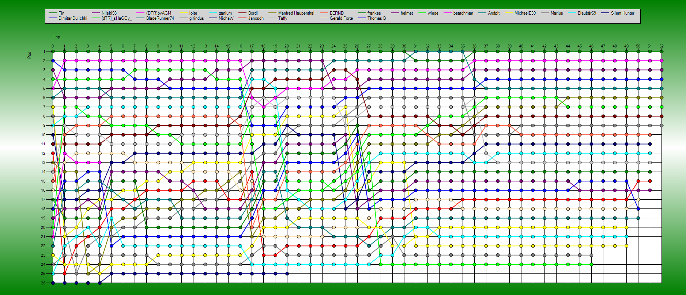Click the blue position 18 marker at lap 50

[638, 209]
